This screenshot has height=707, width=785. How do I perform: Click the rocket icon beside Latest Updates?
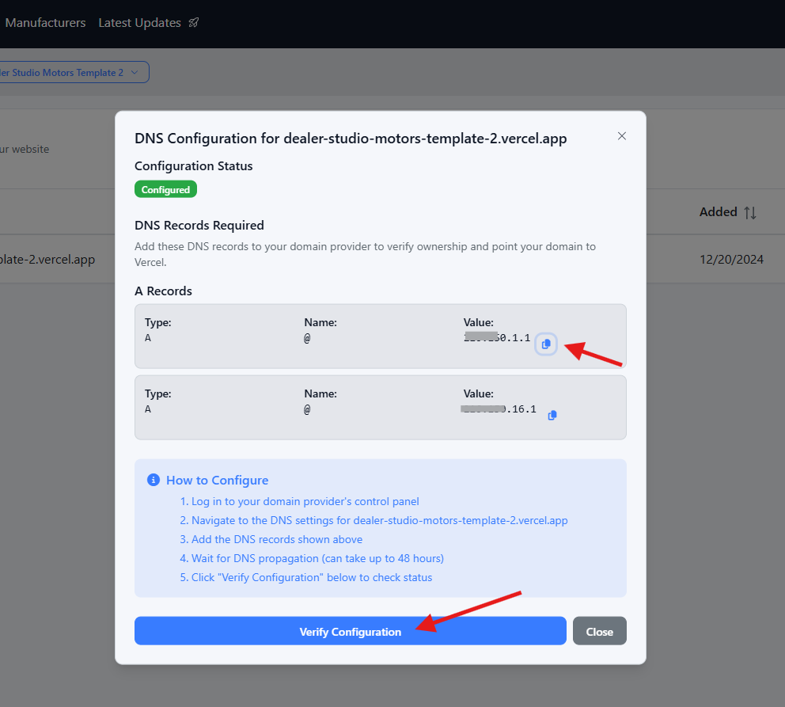[x=193, y=22]
